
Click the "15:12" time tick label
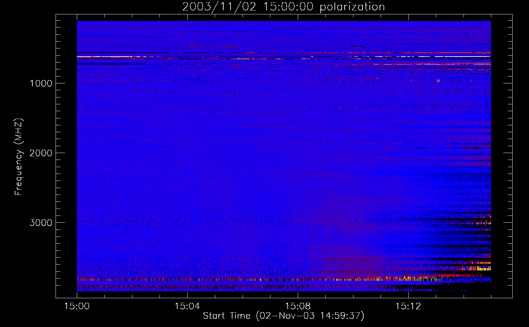(408, 306)
